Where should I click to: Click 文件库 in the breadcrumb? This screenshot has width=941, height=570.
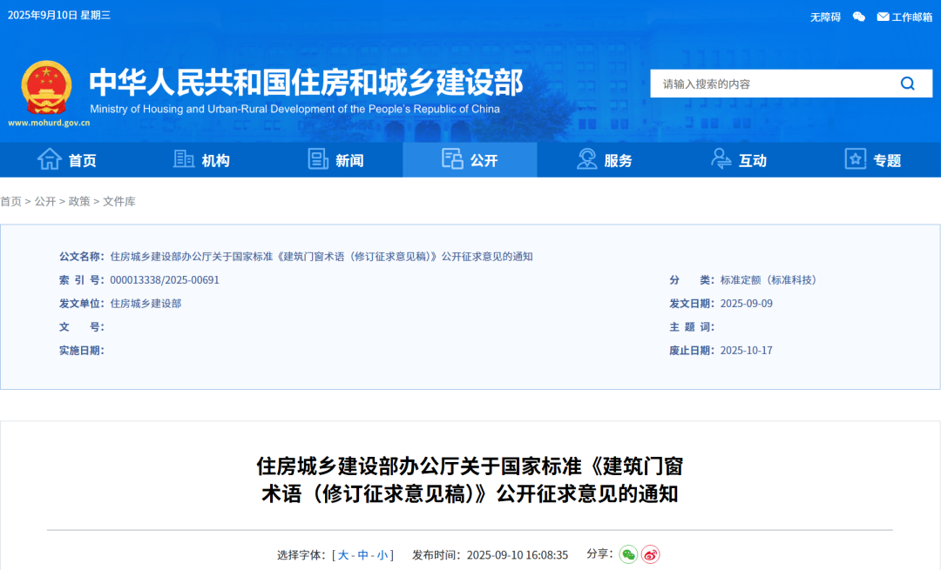point(118,201)
